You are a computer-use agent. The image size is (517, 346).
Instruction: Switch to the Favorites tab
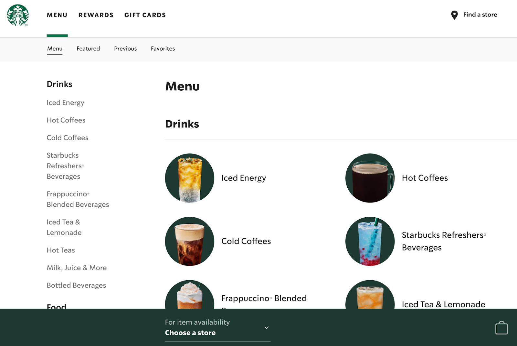tap(163, 48)
